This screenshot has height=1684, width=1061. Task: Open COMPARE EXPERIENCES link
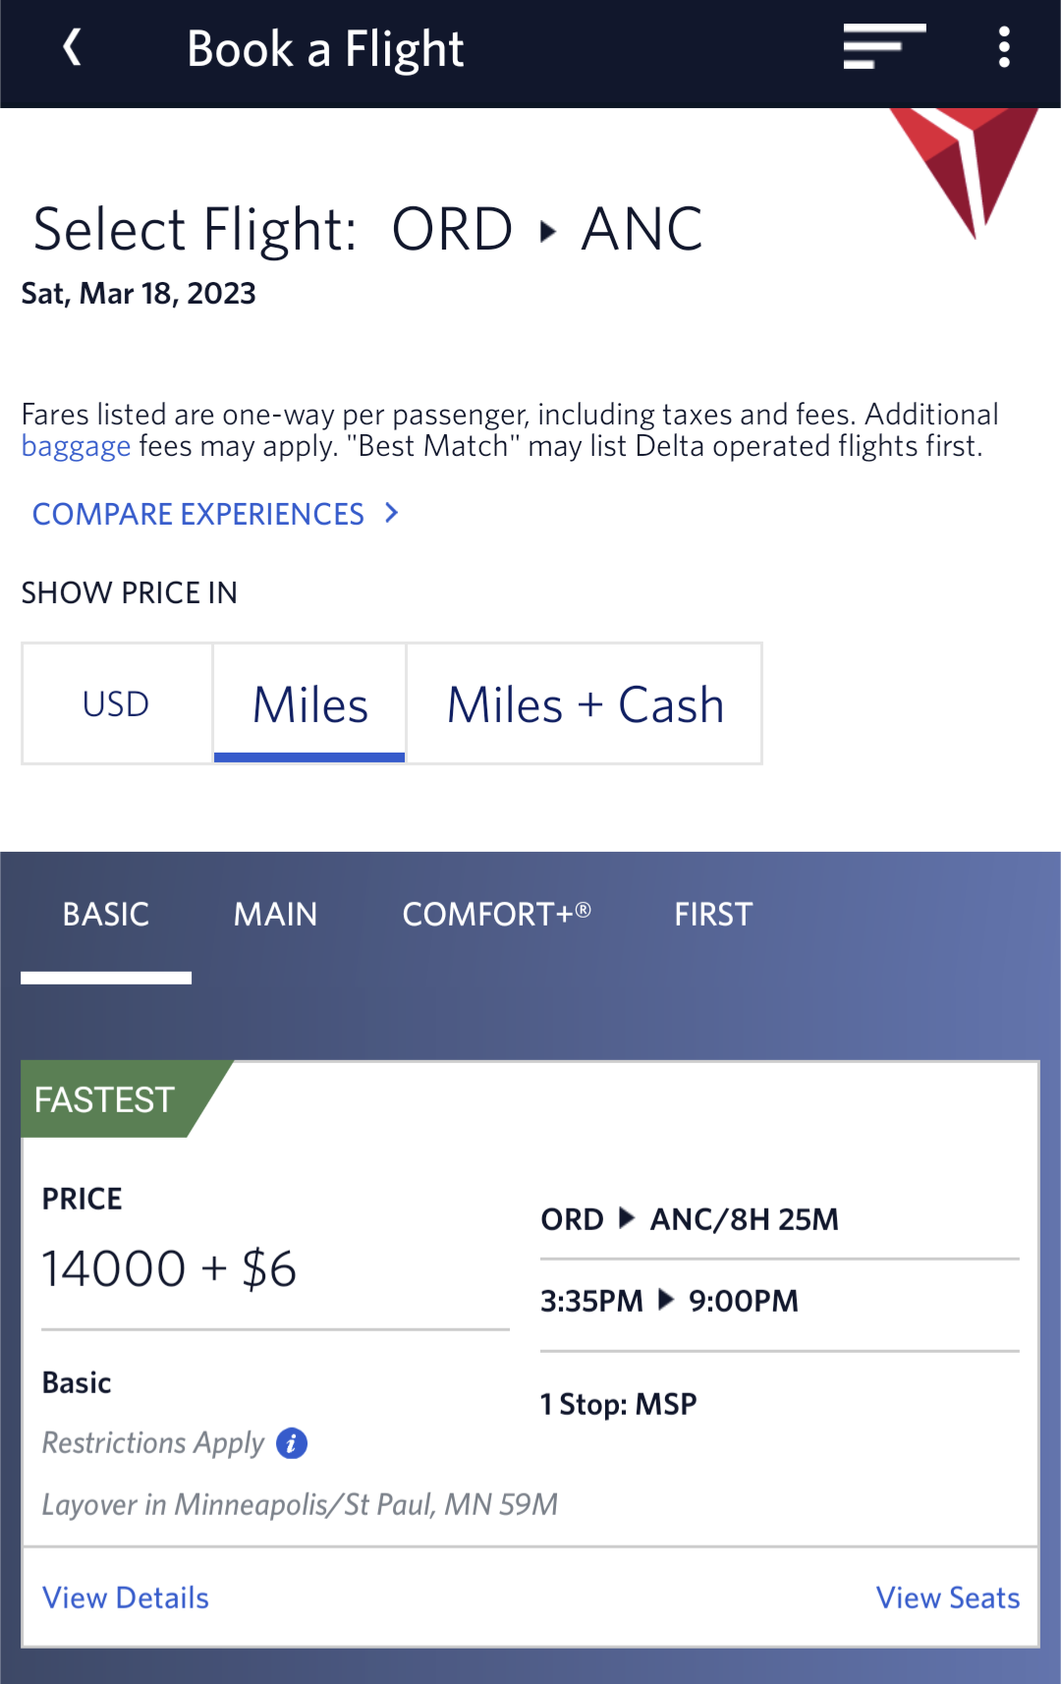coord(198,514)
